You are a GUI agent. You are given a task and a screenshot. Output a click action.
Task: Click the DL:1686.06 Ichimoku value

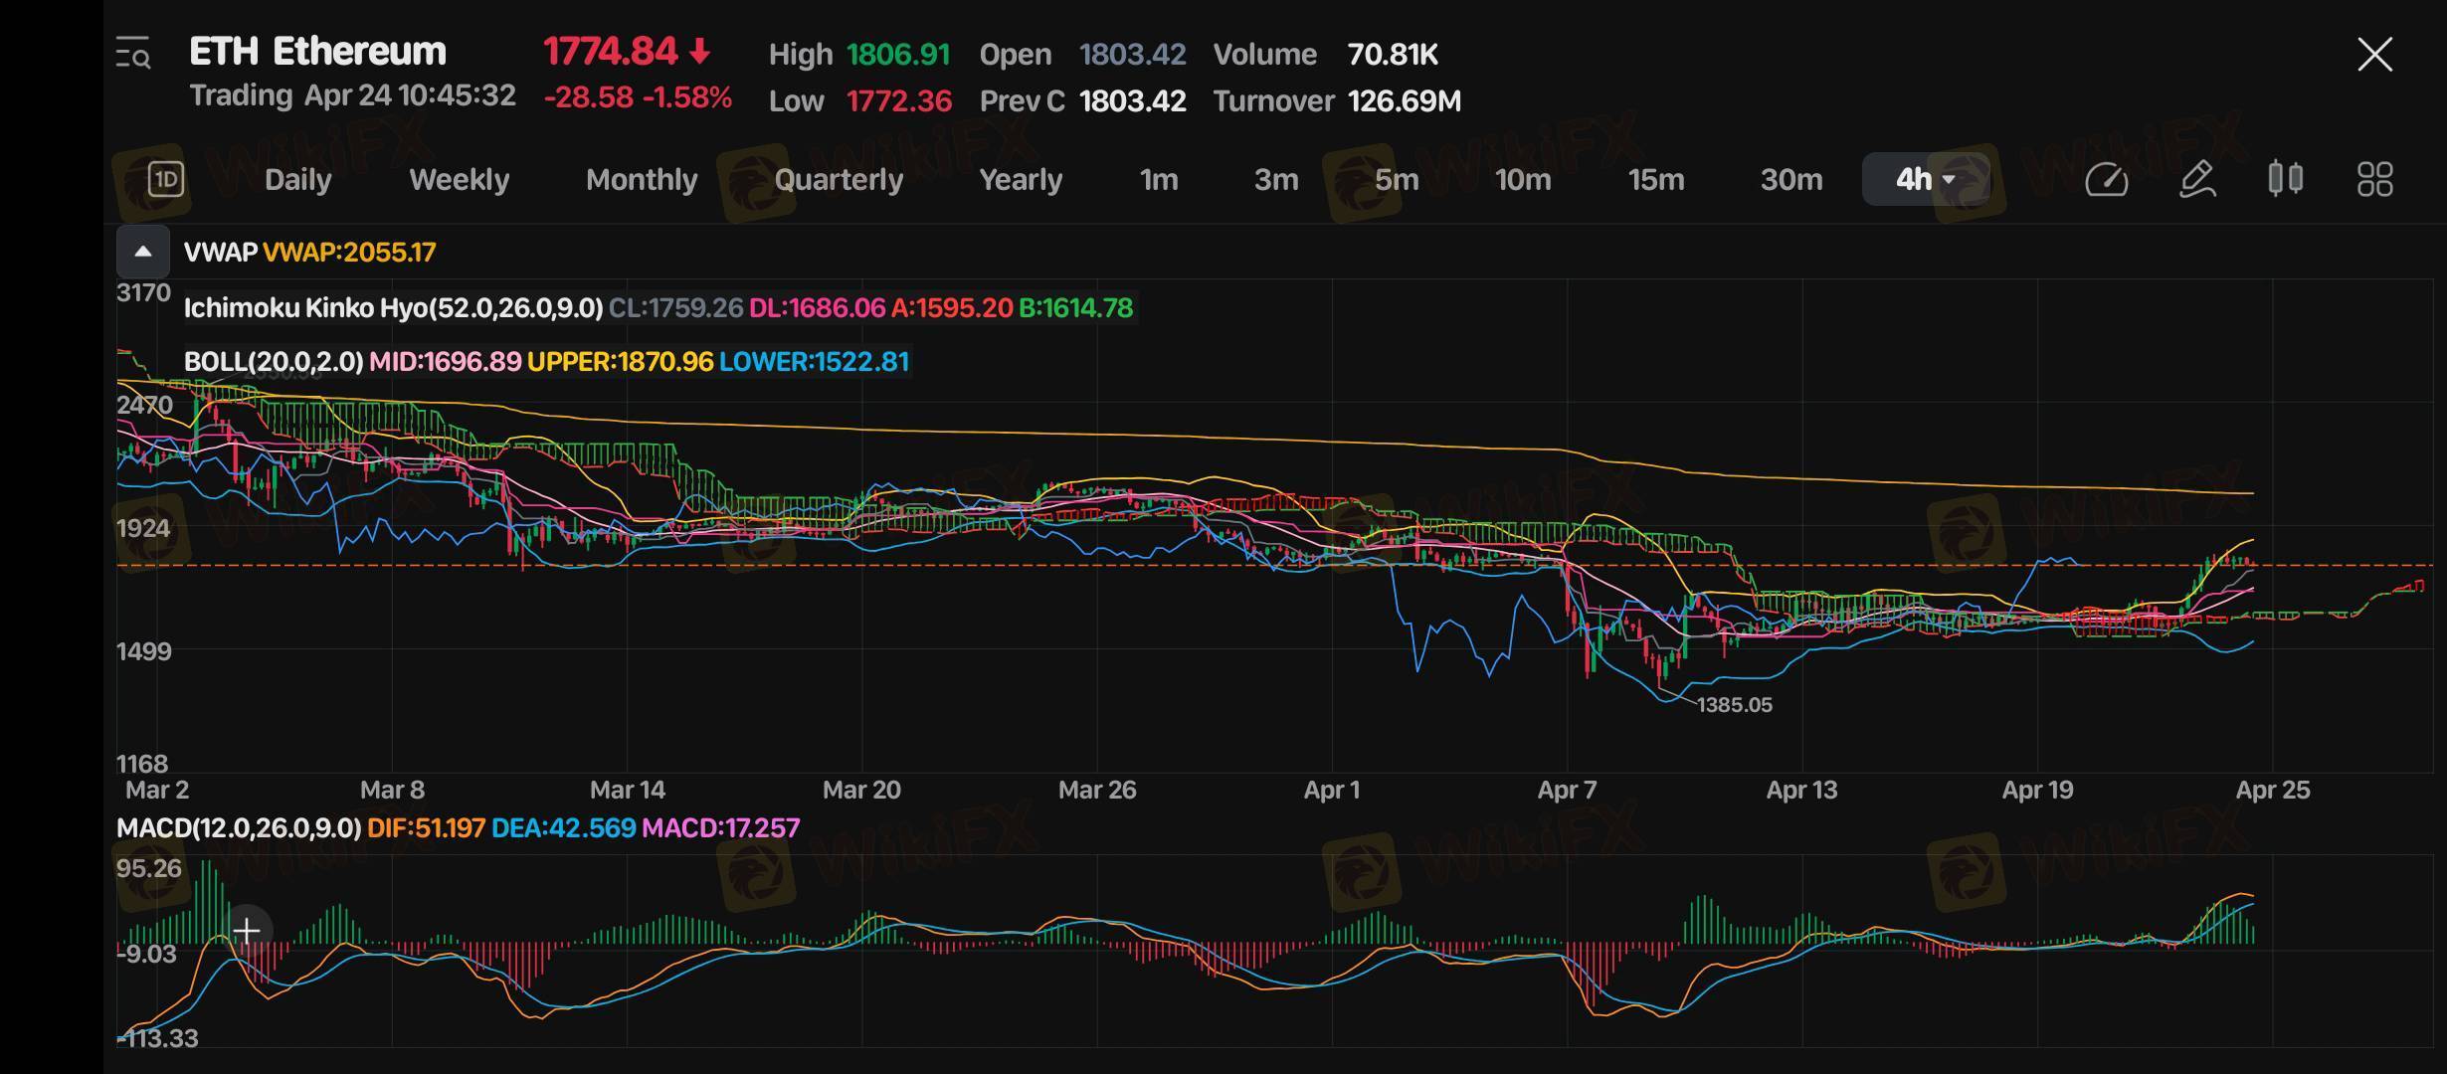click(817, 307)
